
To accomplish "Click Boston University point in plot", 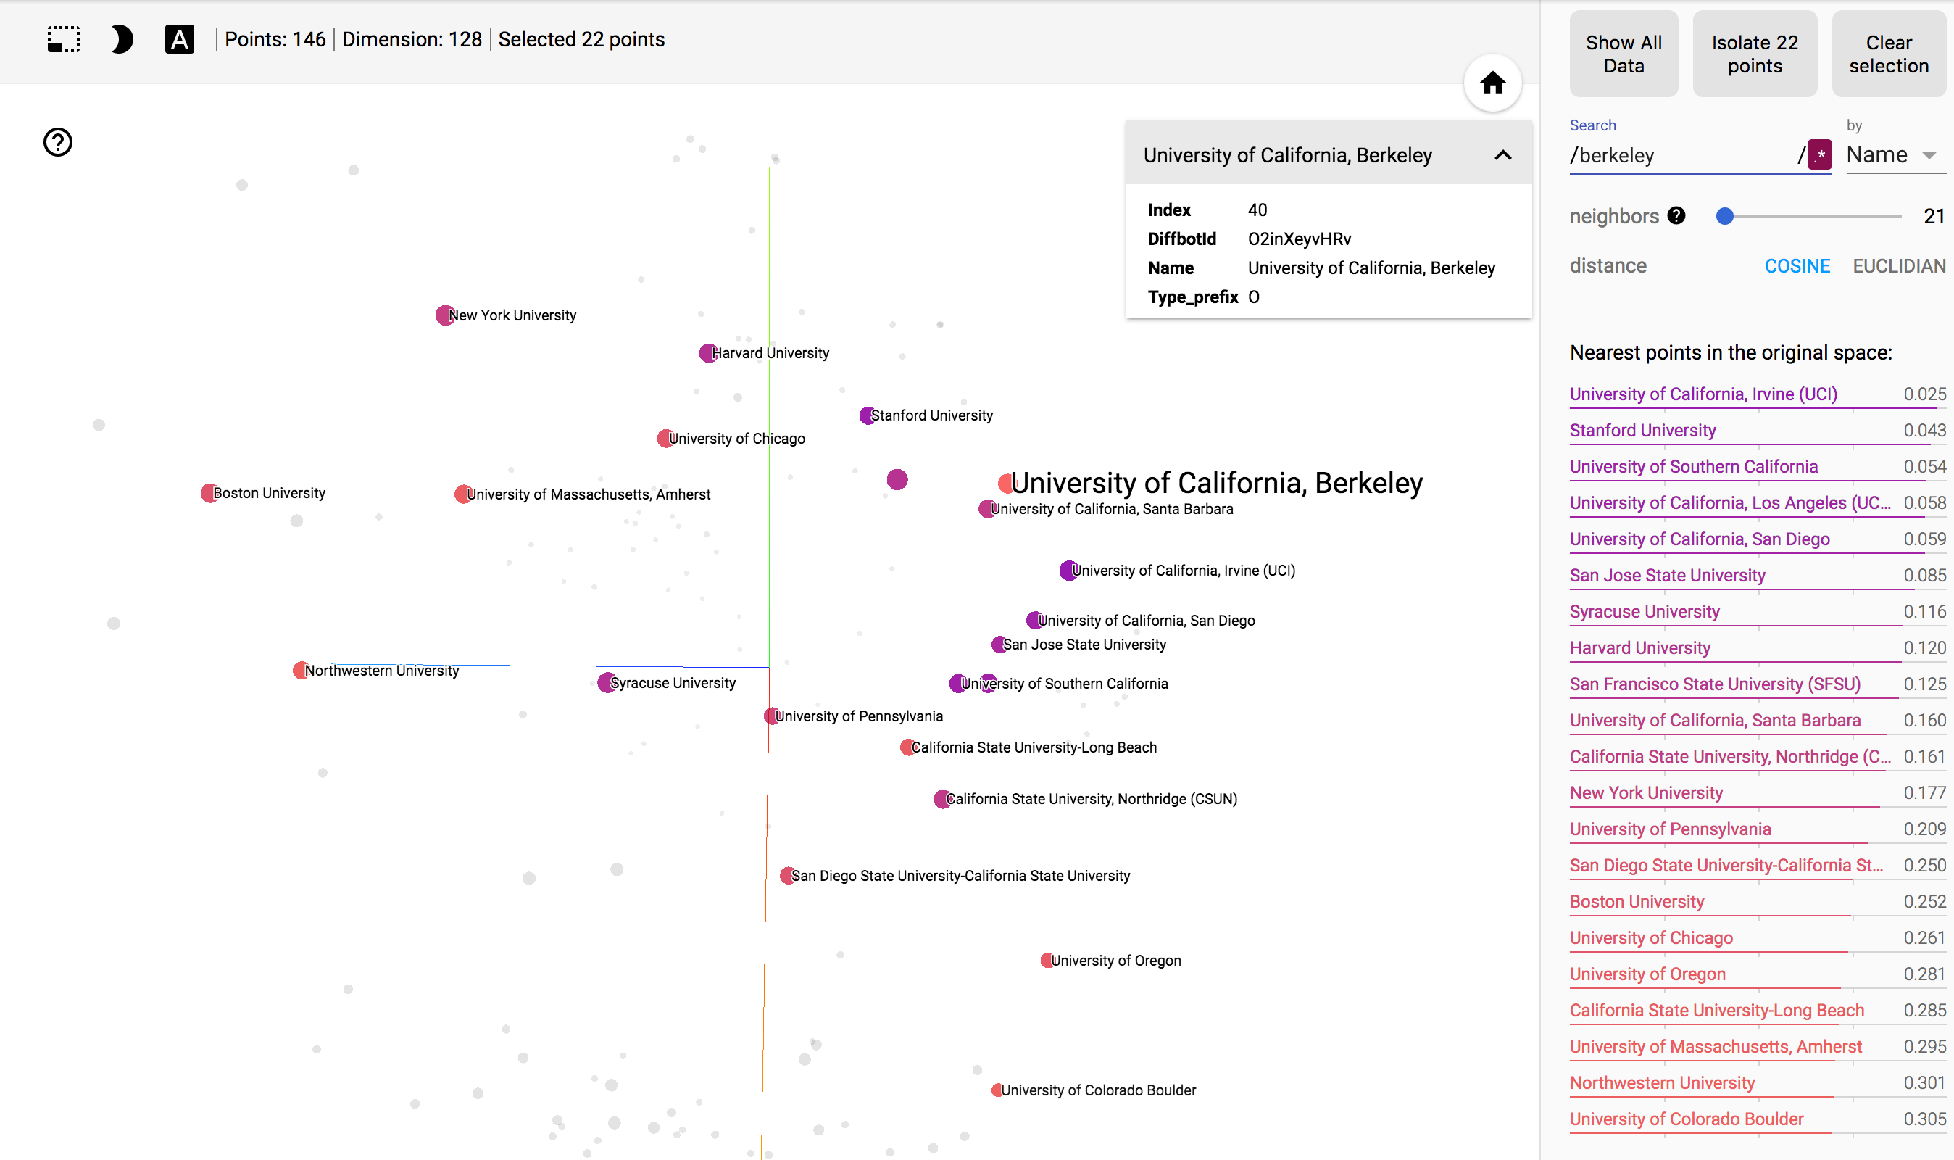I will tap(209, 493).
